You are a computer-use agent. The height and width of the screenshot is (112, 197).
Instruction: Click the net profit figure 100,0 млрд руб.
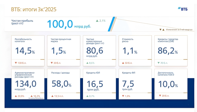pyautogui.click(x=69, y=24)
